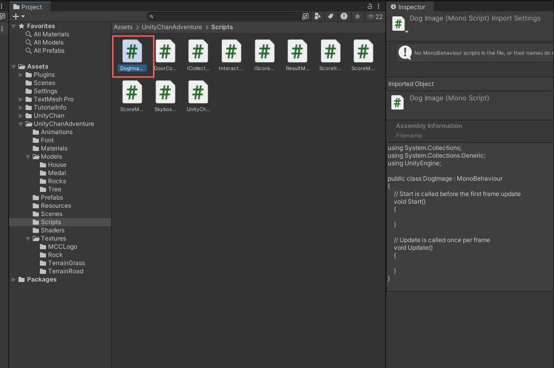Select the Shaders folder in tree

click(52, 230)
